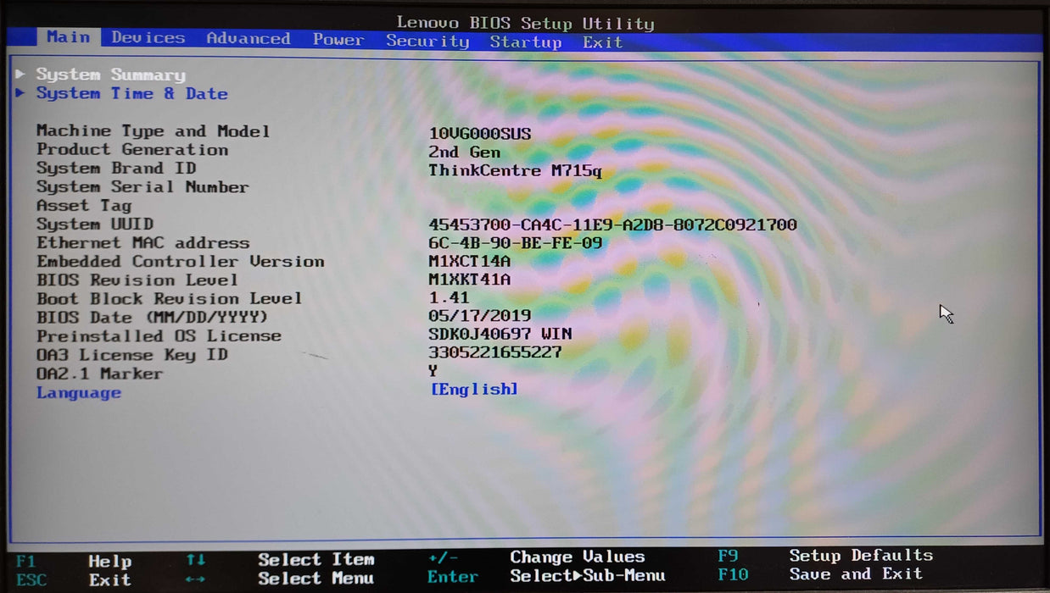Click the BIOS Revision Level label
1050x593 pixels.
coord(137,280)
